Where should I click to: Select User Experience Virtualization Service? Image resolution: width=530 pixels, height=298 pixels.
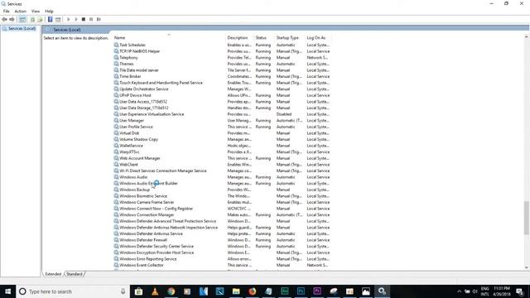(152, 114)
